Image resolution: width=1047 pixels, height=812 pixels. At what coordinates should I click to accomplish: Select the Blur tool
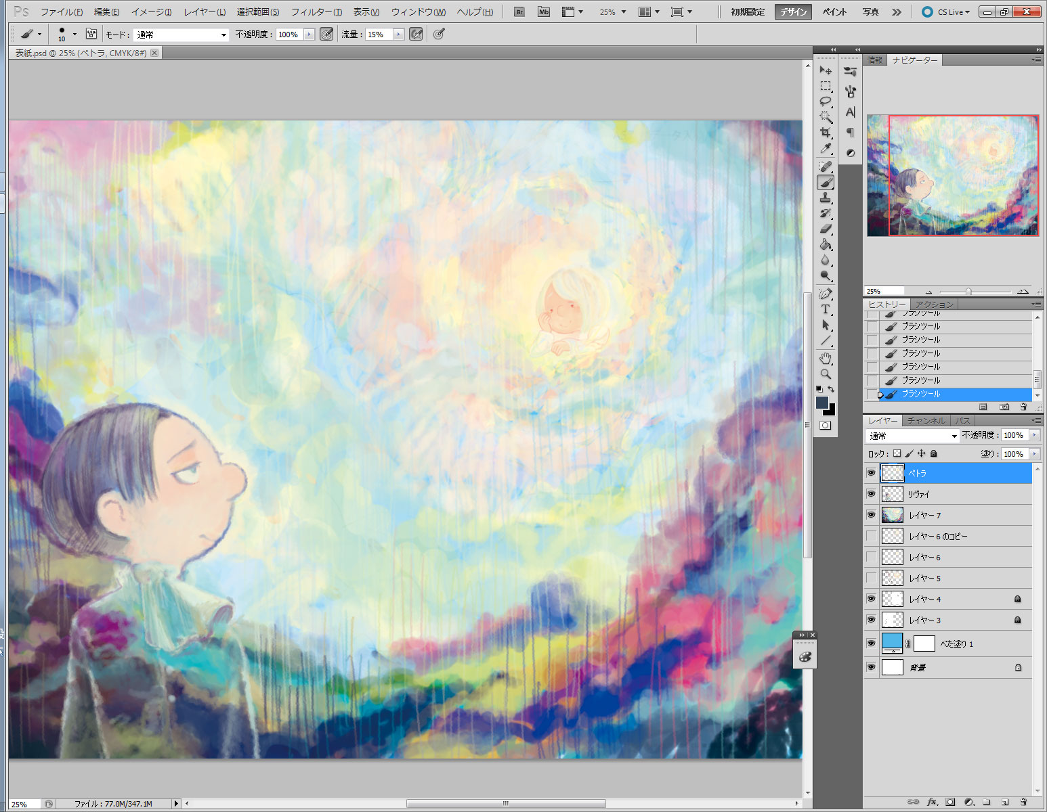826,260
